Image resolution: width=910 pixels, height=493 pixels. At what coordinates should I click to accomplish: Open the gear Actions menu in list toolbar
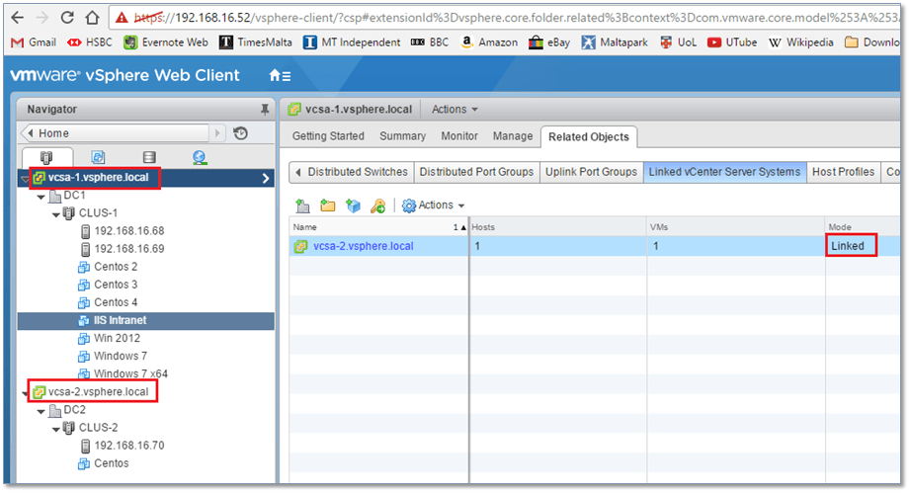434,205
